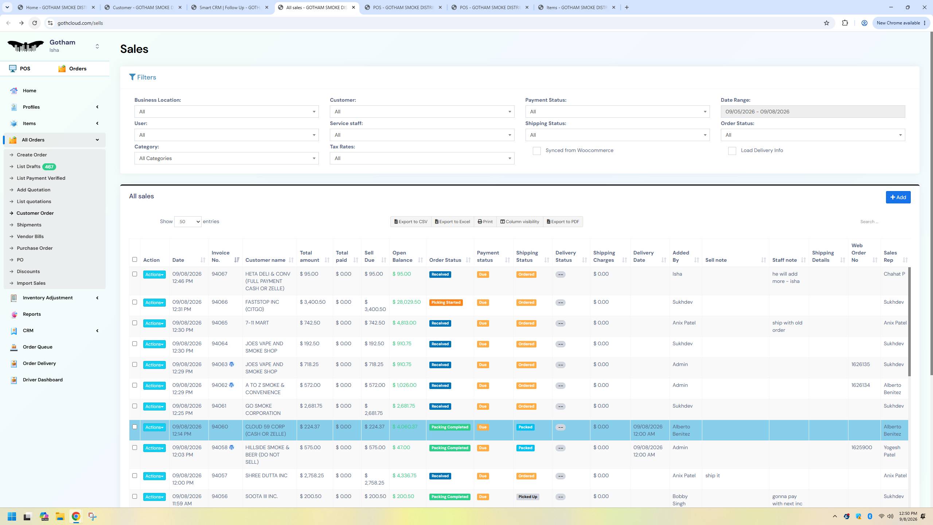Bookmark this page with the star icon
Screen dimensions: 933x525
point(826,23)
